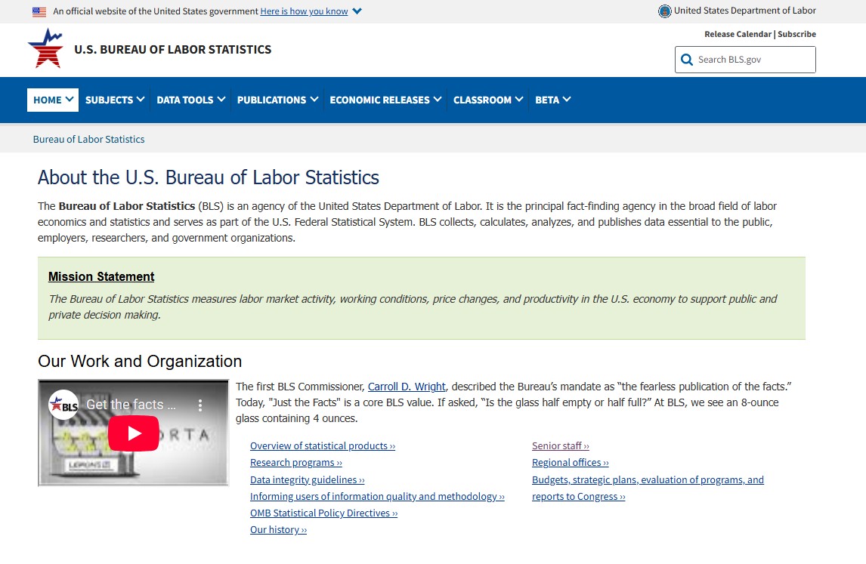The height and width of the screenshot is (564, 866).
Task: Open the Release Calendar link
Action: point(738,34)
